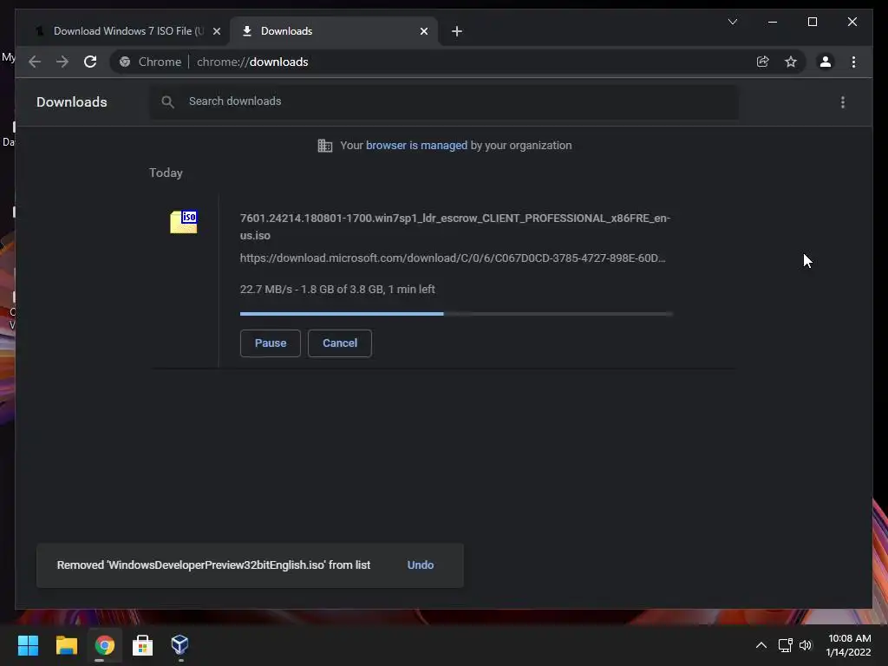
Task: Open the 'browser is managed' link
Action: tap(417, 146)
